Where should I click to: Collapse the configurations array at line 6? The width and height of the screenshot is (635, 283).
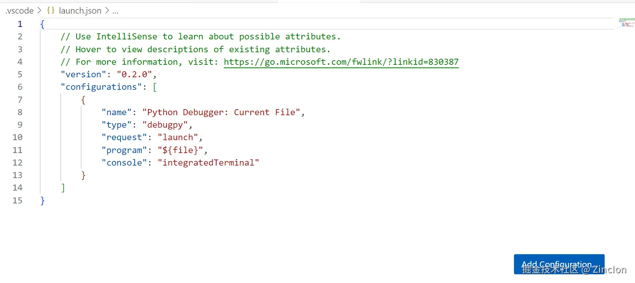coord(32,87)
